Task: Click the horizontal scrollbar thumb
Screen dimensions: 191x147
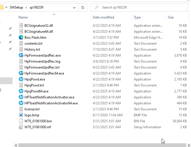Action: point(102,145)
